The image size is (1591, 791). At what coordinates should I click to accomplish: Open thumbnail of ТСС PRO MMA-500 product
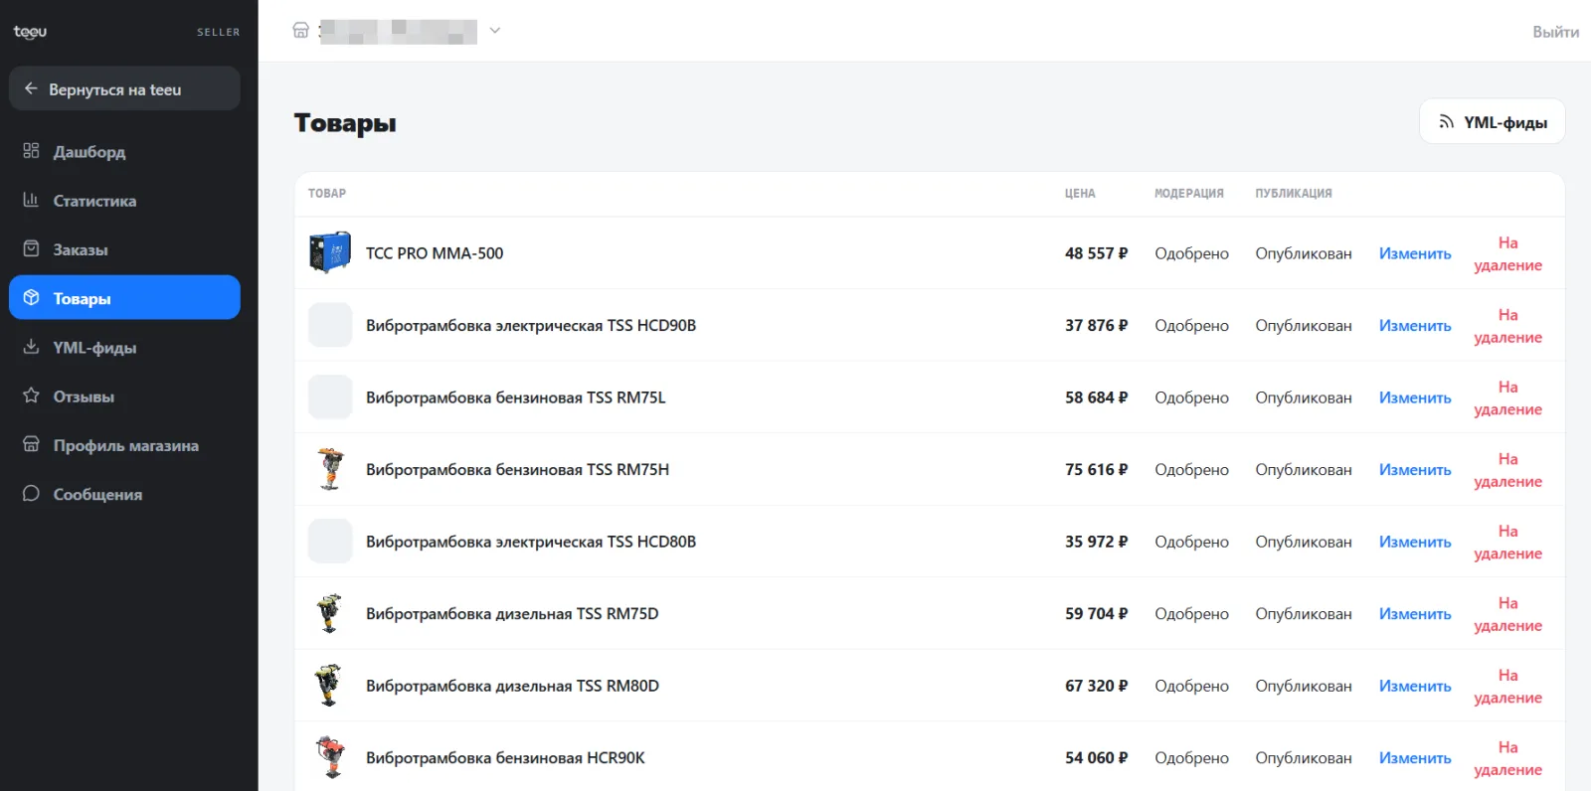[x=330, y=252]
